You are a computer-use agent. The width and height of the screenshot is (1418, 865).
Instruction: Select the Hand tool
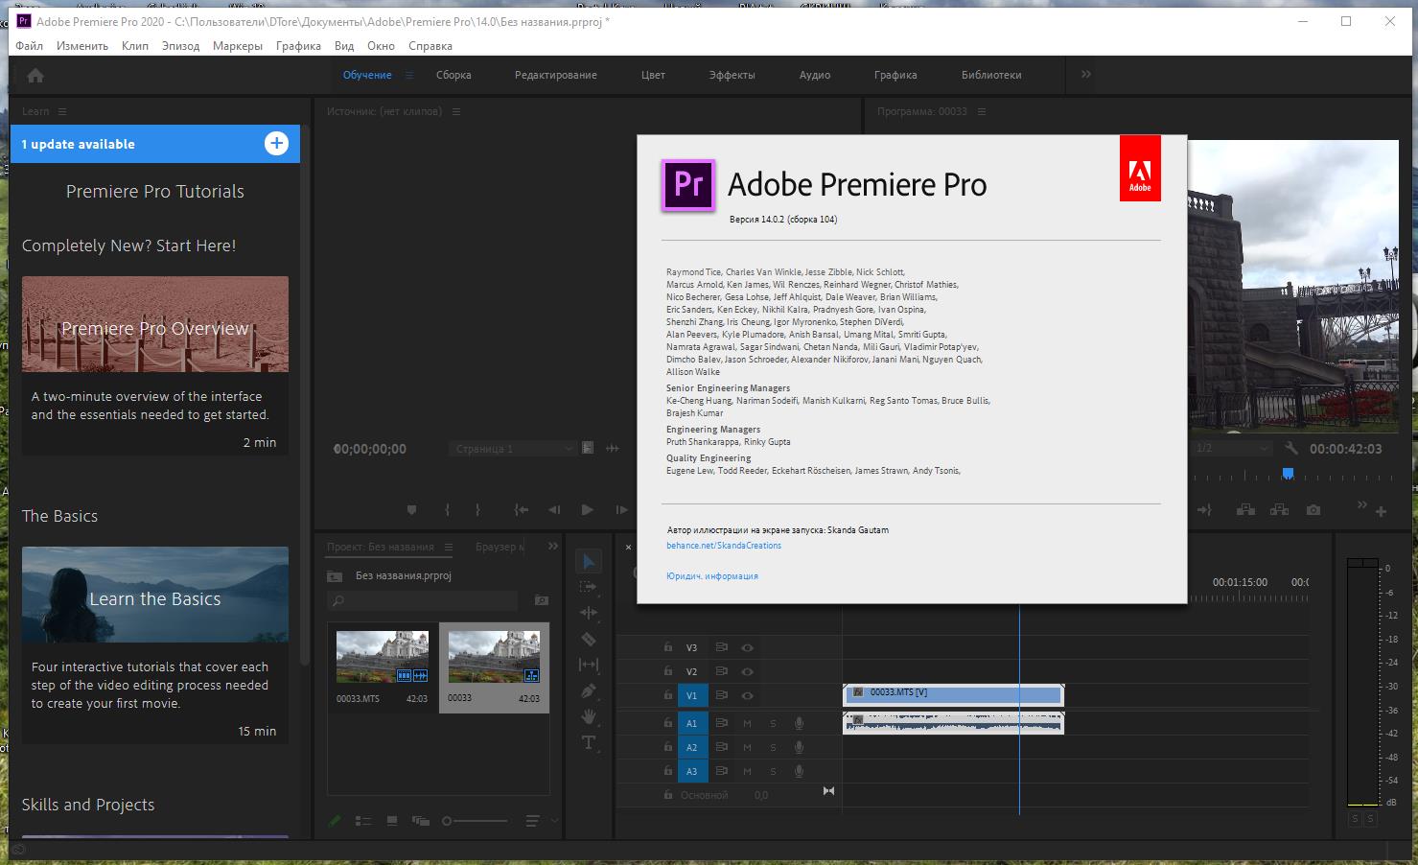(589, 716)
